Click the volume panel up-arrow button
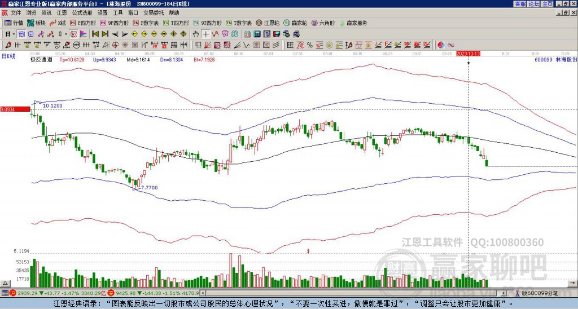The height and width of the screenshot is (309, 578). (5, 283)
